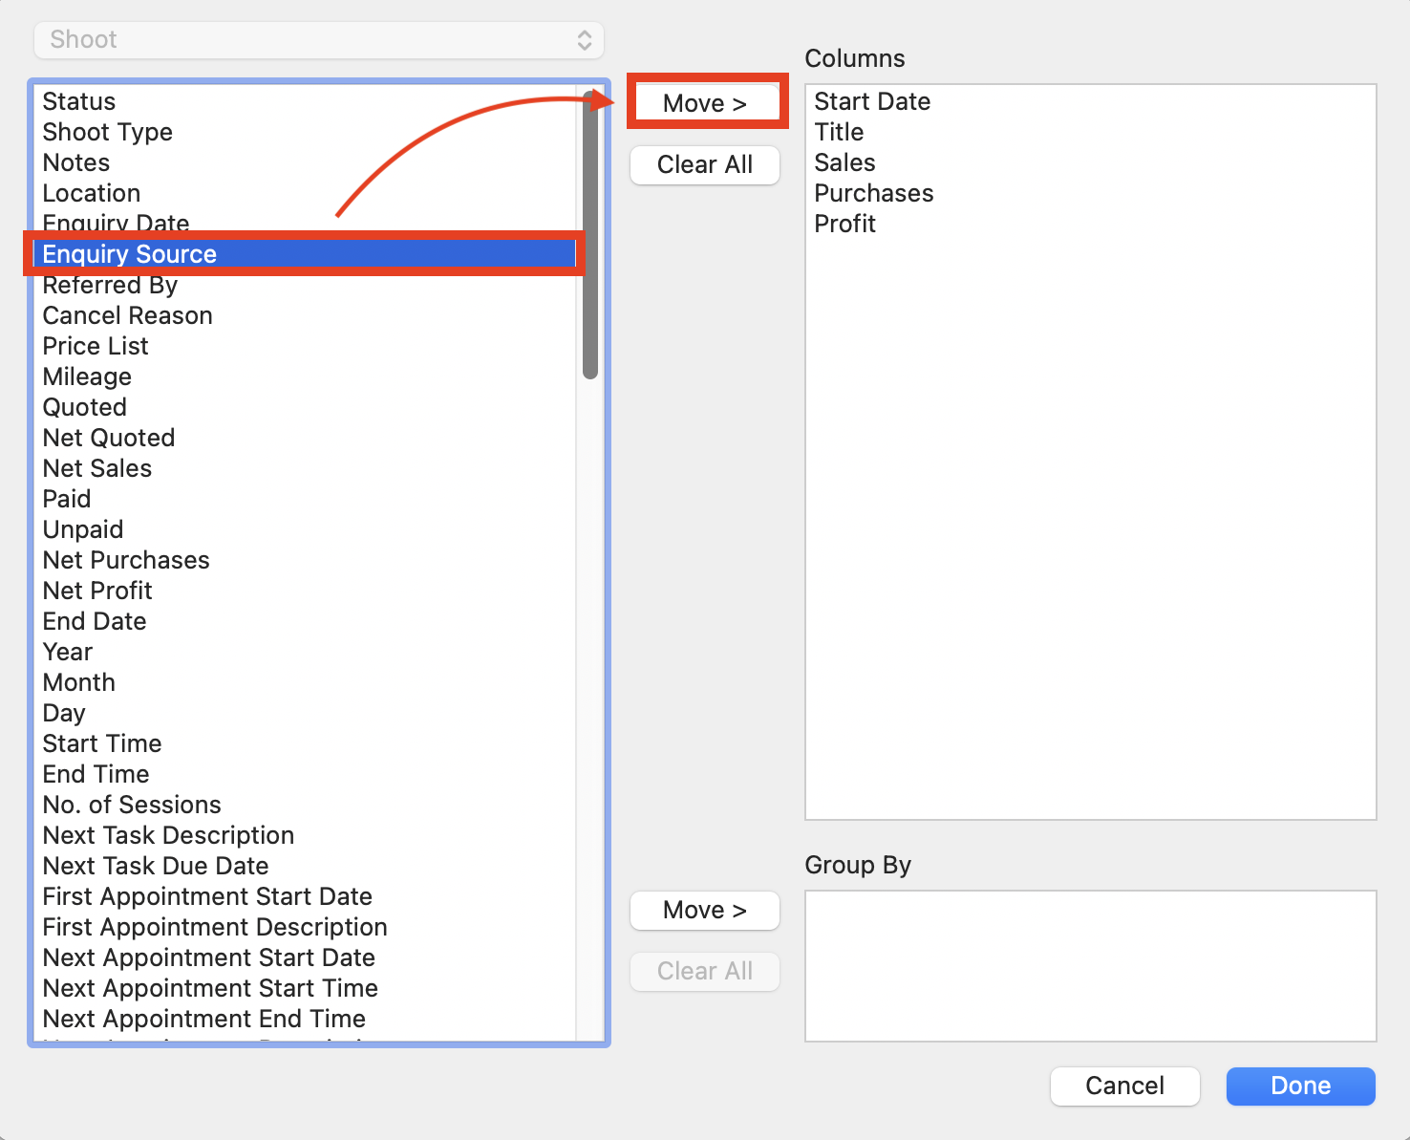Select Net Profit from the field list
This screenshot has width=1410, height=1140.
pos(96,590)
